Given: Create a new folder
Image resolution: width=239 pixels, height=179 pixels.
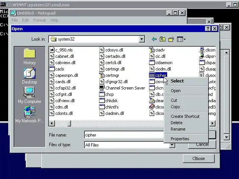Looking at the screenshot, I should click(x=171, y=39).
